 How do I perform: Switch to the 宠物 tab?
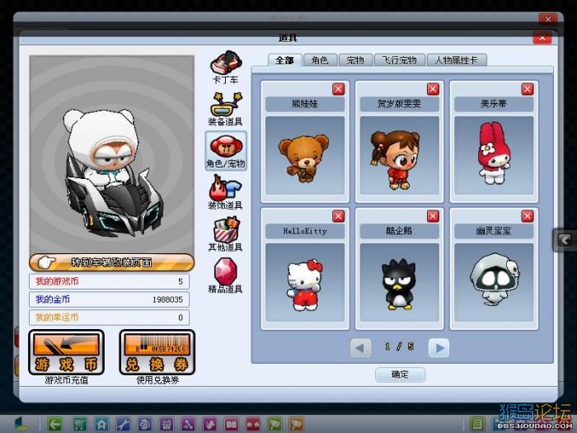(x=355, y=60)
